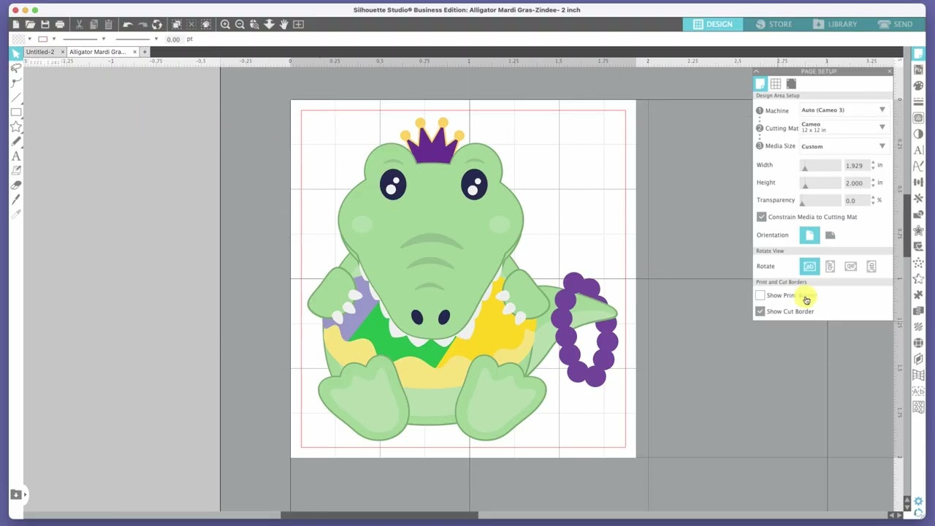Screen dimensions: 935x526
Task: Click the Zoom Out magnifier icon
Action: pyautogui.click(x=240, y=24)
